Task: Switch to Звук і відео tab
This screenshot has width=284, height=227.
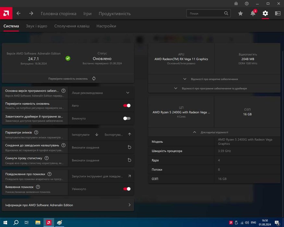Action: (36, 26)
